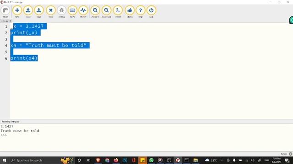Viewport: 293px width, 164px height.
Task: Create a new file with New button
Action: point(17,12)
